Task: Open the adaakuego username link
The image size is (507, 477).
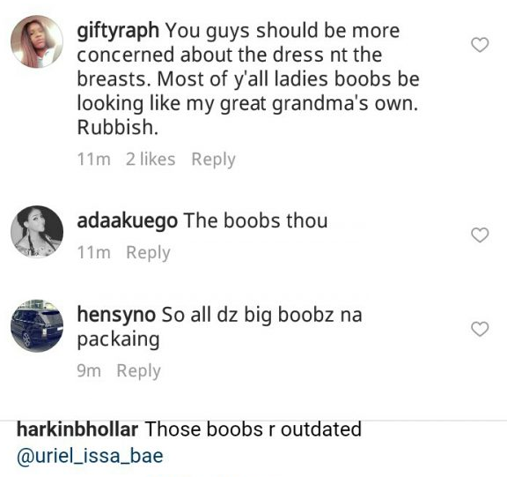Action: [127, 221]
